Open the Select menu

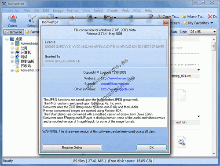click(x=99, y=11)
